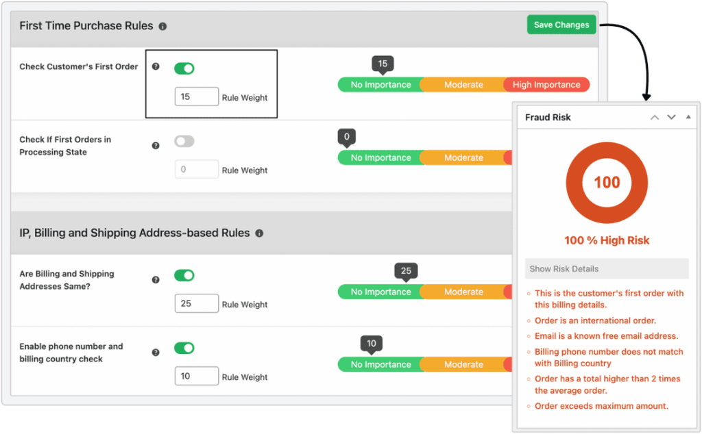The image size is (702, 434).
Task: Open info icon beside IP, Billing and Shipping Address-based Rules
Action: point(259,233)
